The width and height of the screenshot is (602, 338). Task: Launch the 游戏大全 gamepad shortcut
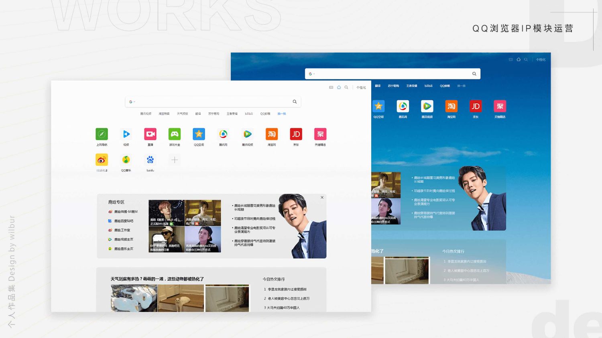175,134
